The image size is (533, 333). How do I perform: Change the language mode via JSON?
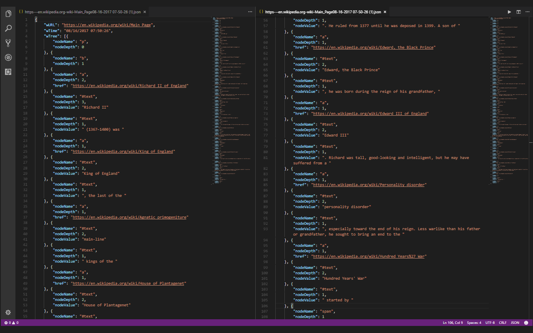[x=515, y=323]
